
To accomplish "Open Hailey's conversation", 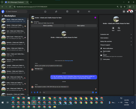I will 14,49.
